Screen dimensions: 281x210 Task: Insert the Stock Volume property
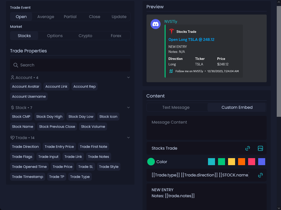point(93,127)
